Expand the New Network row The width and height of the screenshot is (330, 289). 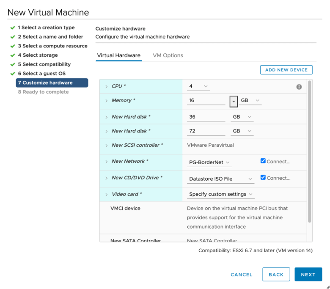[x=107, y=162]
